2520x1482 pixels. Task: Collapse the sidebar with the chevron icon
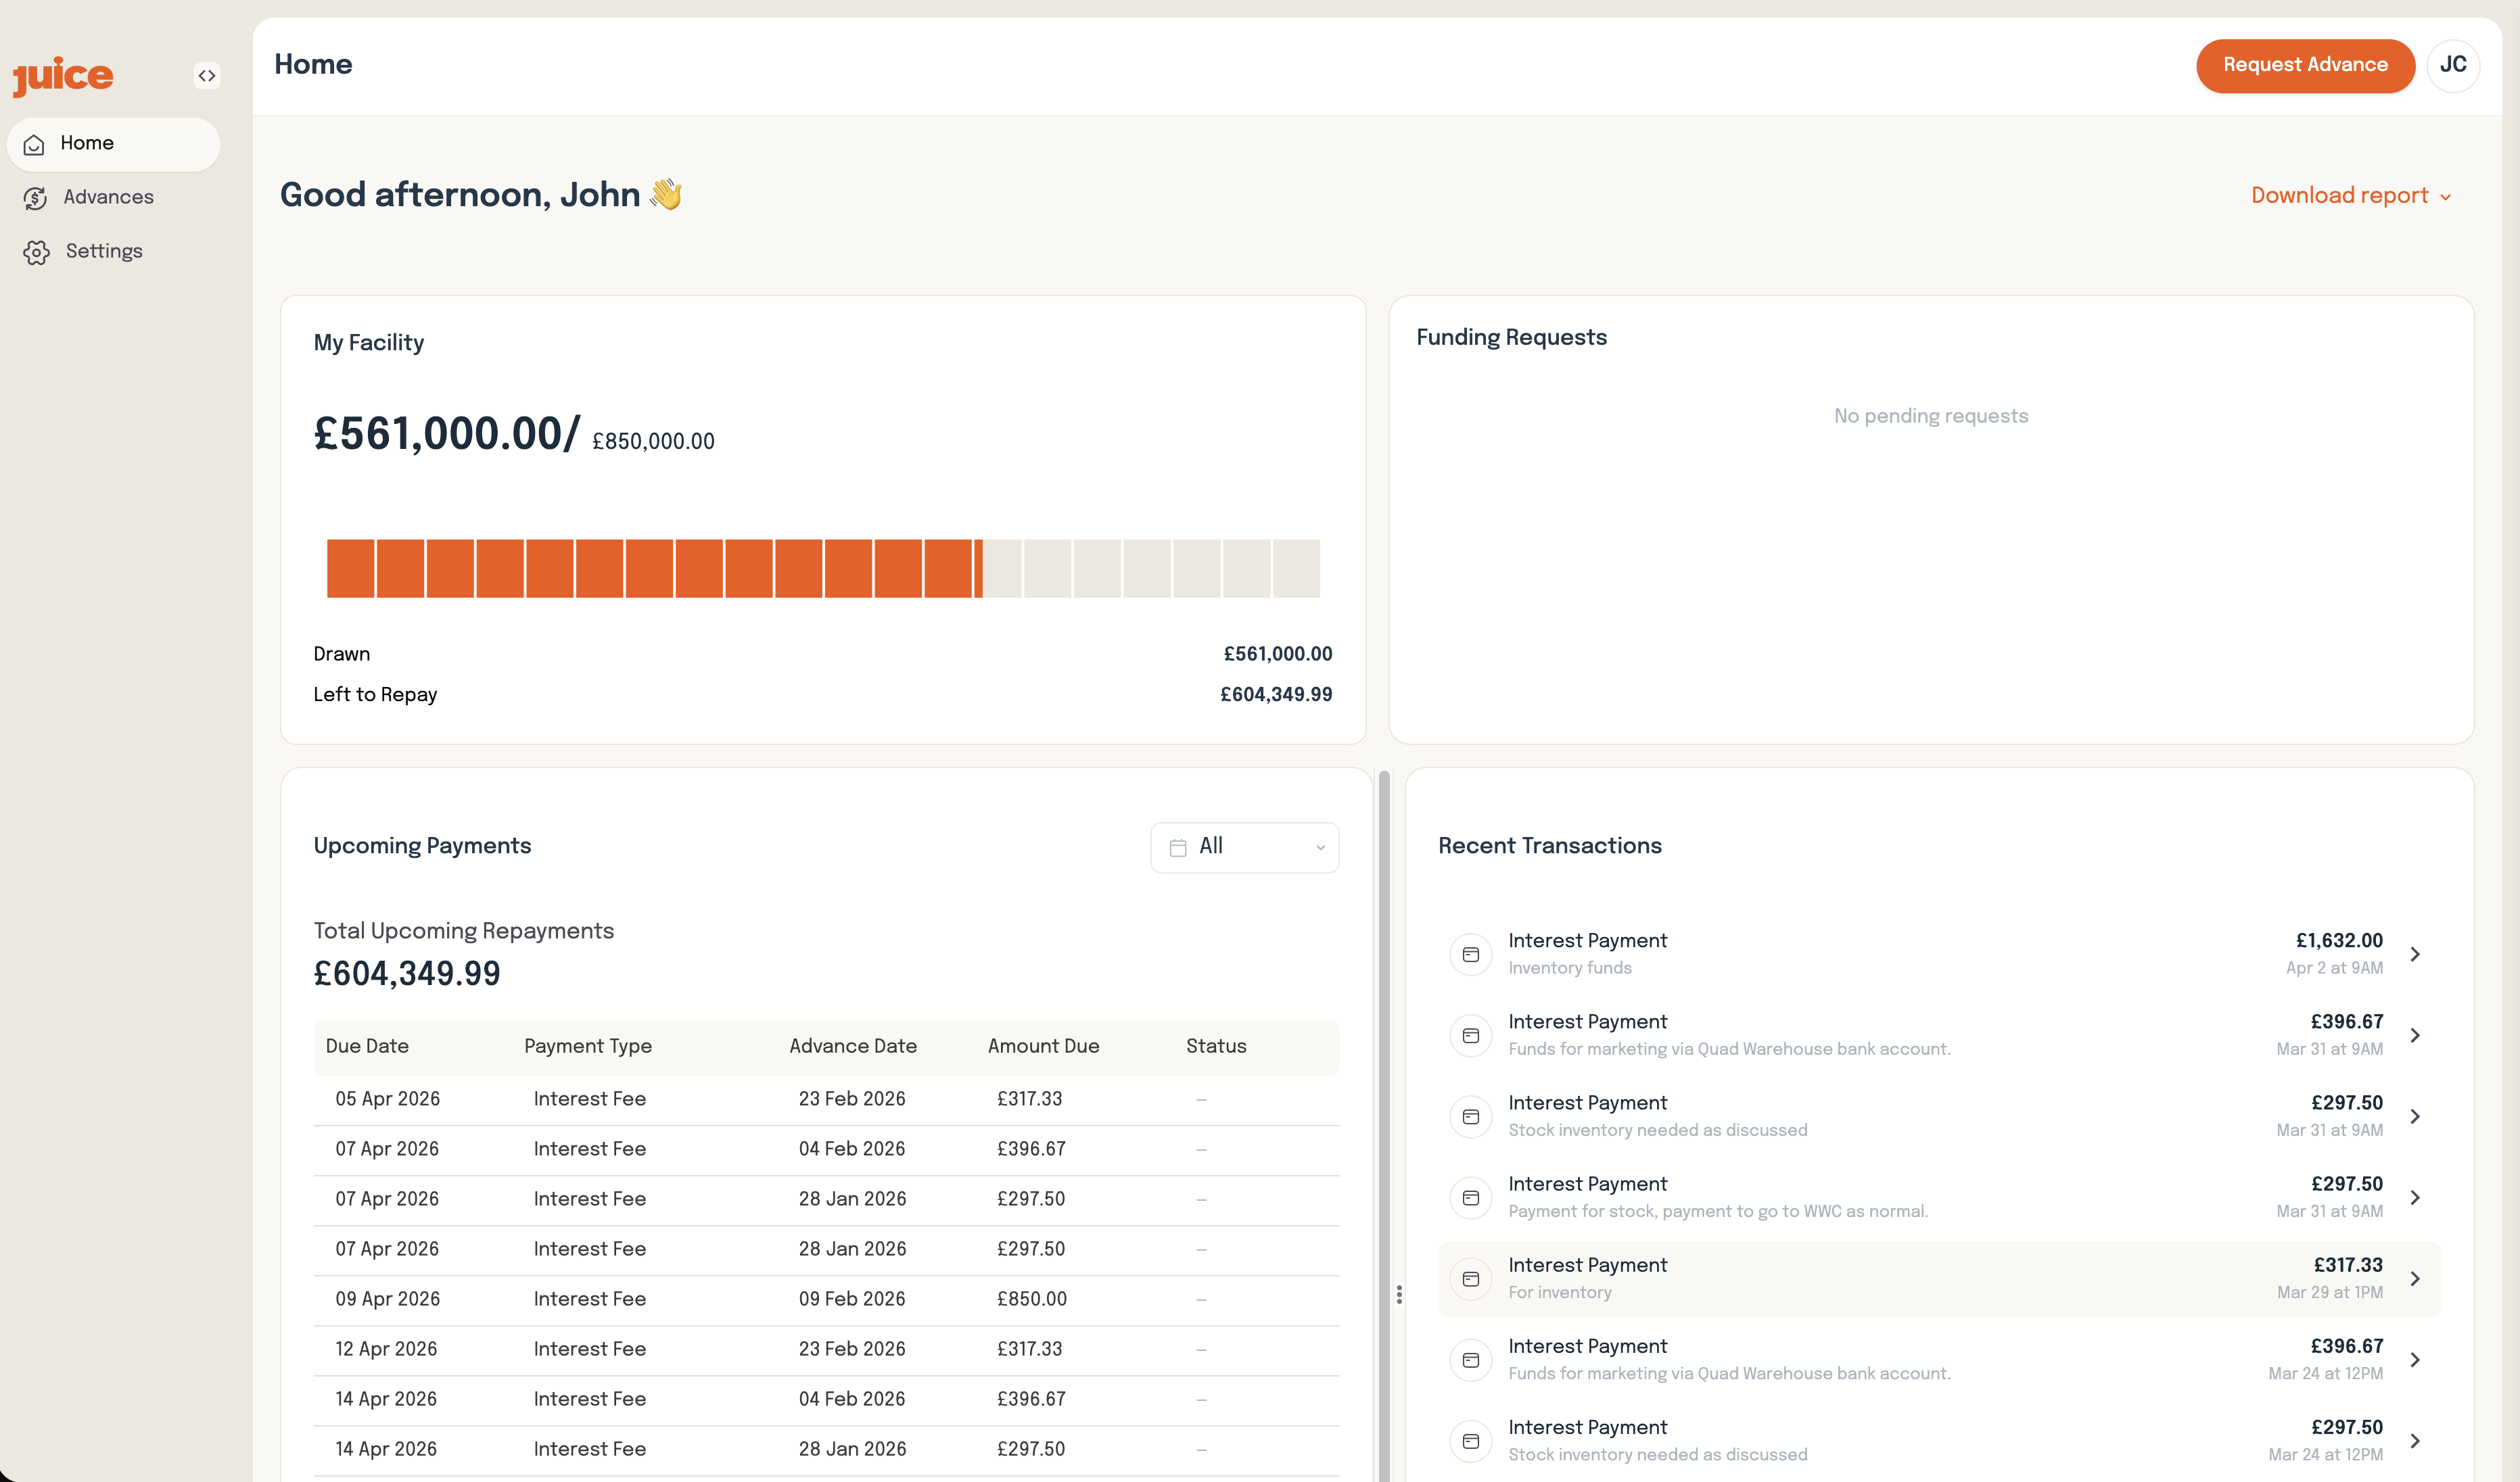coord(207,75)
